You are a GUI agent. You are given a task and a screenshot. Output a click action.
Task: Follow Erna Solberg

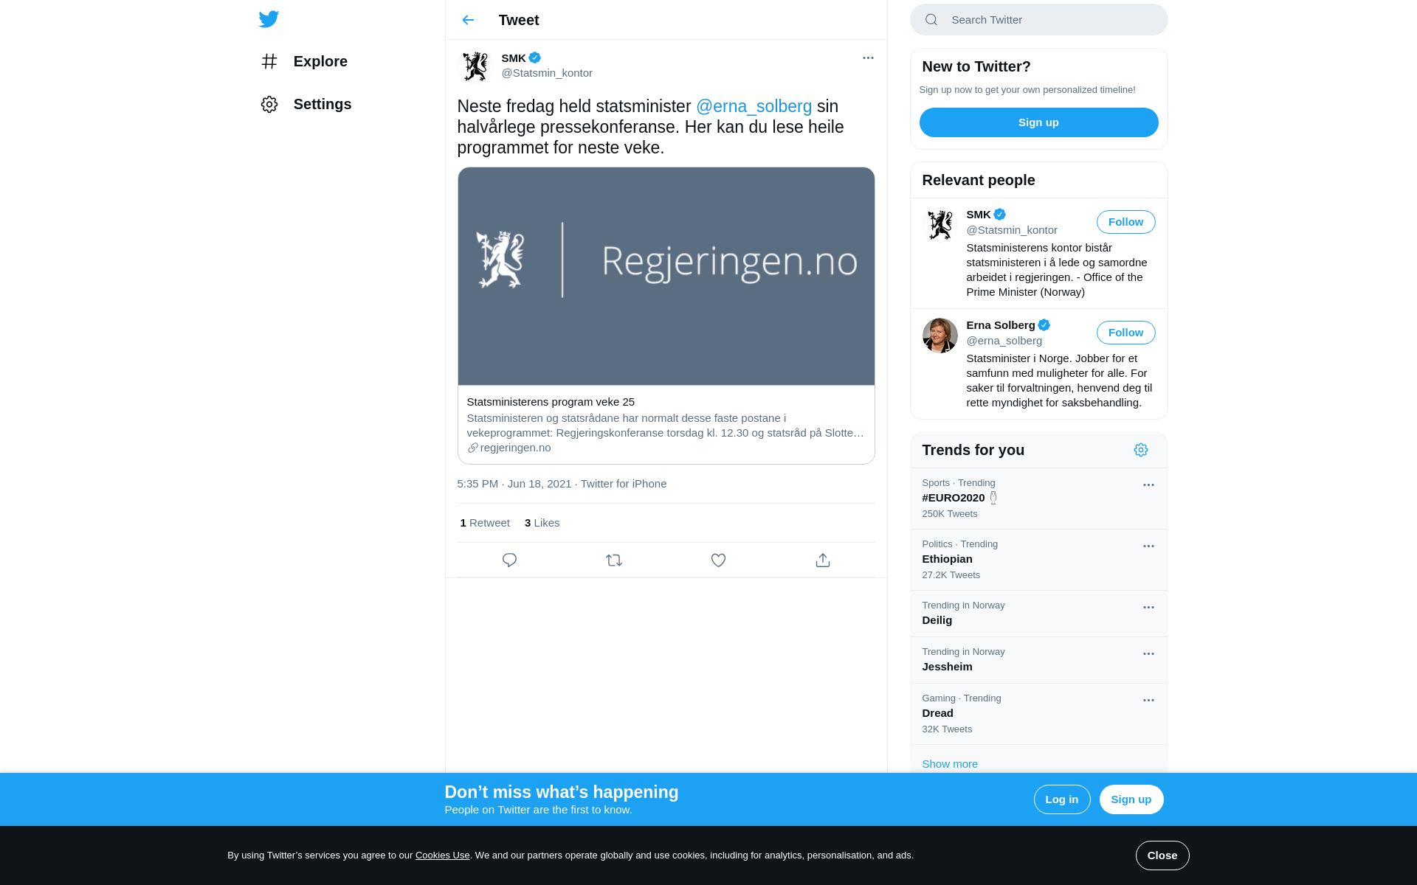[1125, 333]
